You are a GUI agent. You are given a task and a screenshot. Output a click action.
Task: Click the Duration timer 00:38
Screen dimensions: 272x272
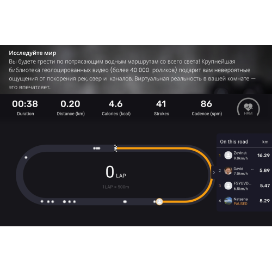[x=25, y=104]
